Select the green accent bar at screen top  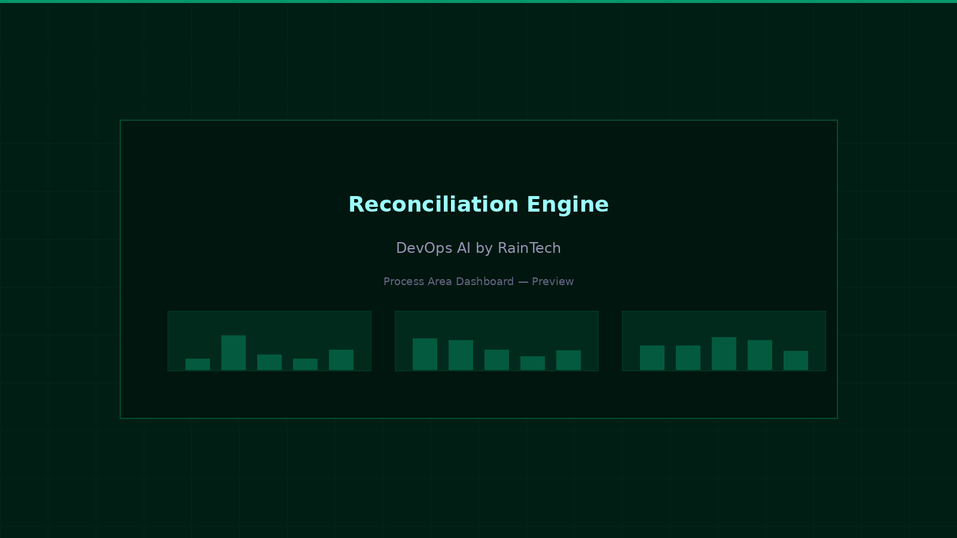[478, 2]
